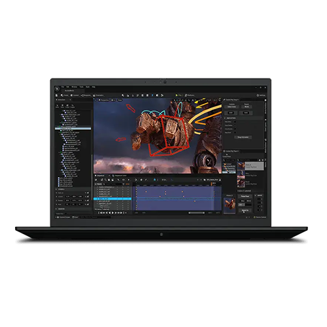Toggle the Keep Offset checkbox
Viewport: 327px width, 327px height.
click(x=235, y=122)
